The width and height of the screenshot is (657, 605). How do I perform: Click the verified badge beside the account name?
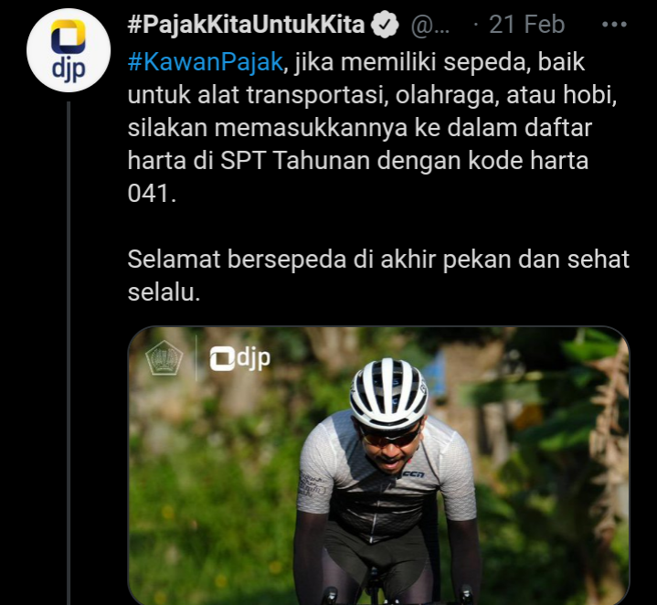tap(385, 25)
